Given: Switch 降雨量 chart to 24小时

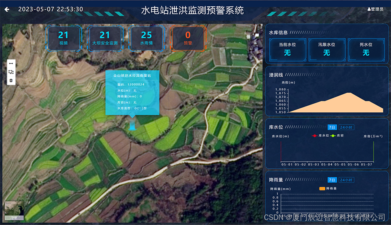Looking at the screenshot, I should (346, 180).
